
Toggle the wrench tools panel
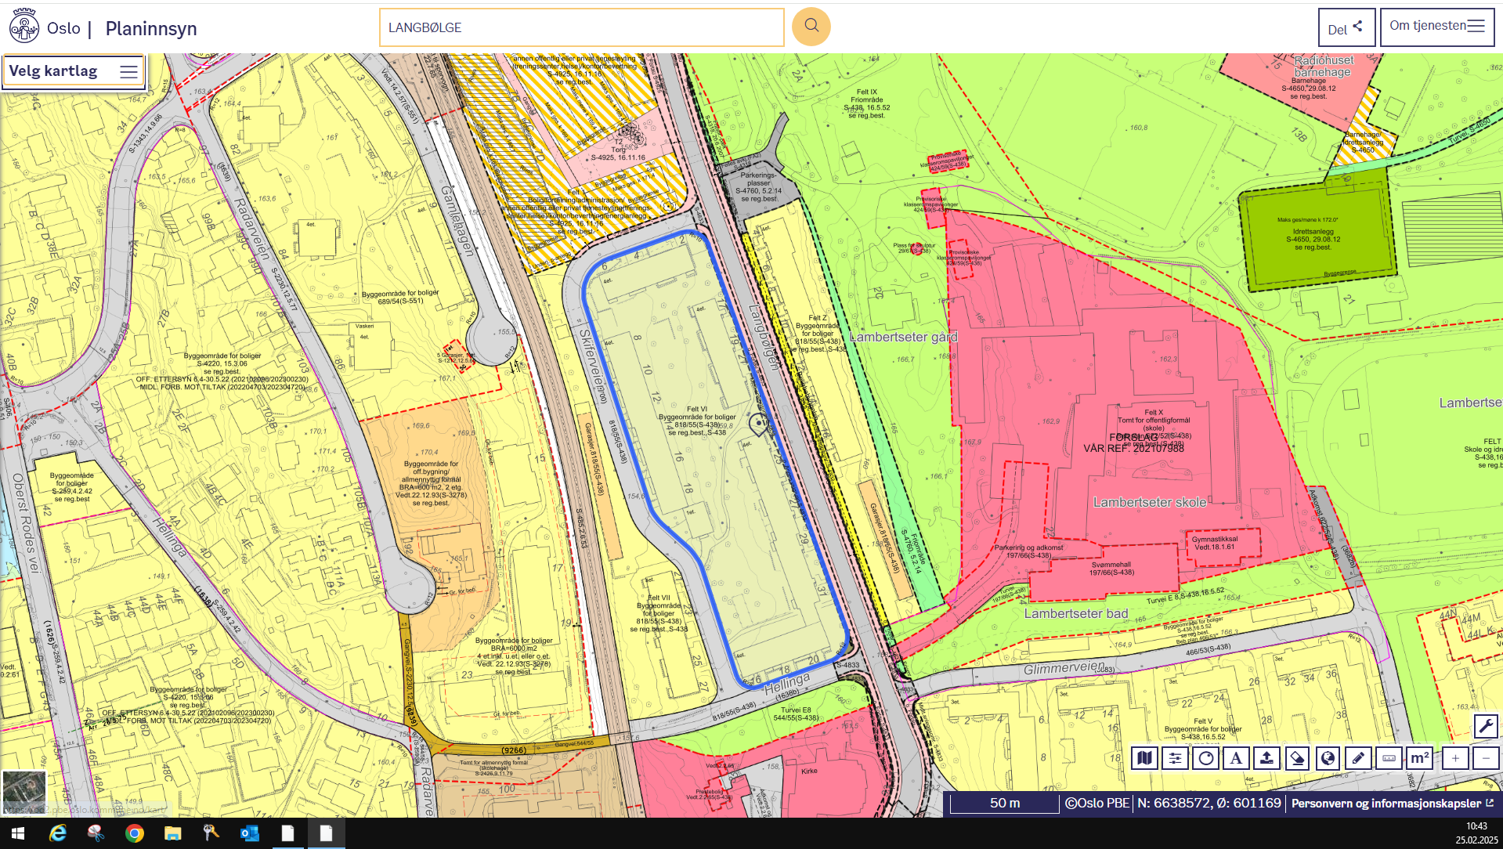[1486, 726]
